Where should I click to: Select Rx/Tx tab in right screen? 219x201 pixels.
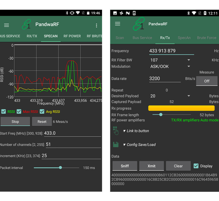165,38
